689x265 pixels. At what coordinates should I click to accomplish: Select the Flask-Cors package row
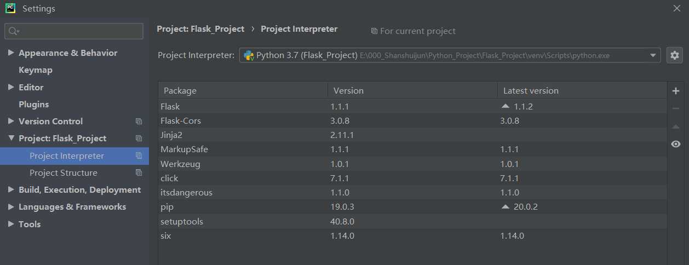pyautogui.click(x=412, y=120)
